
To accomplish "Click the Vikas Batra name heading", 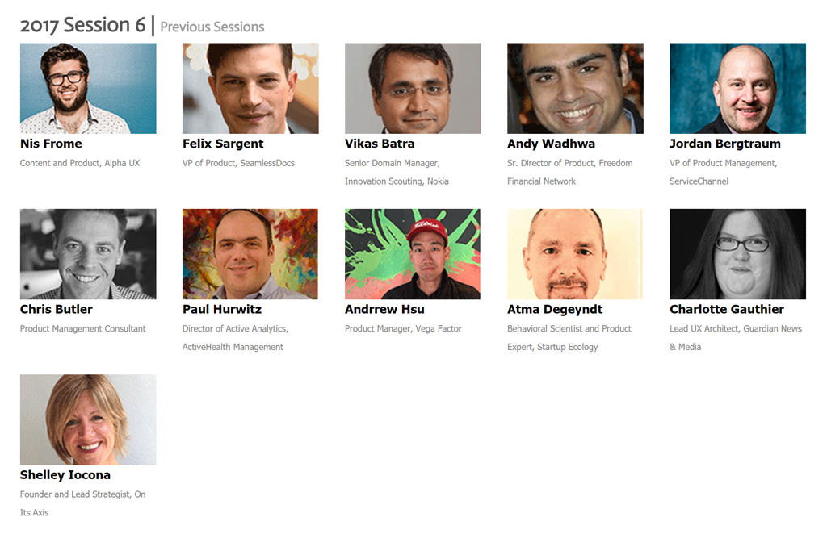I will click(x=380, y=144).
